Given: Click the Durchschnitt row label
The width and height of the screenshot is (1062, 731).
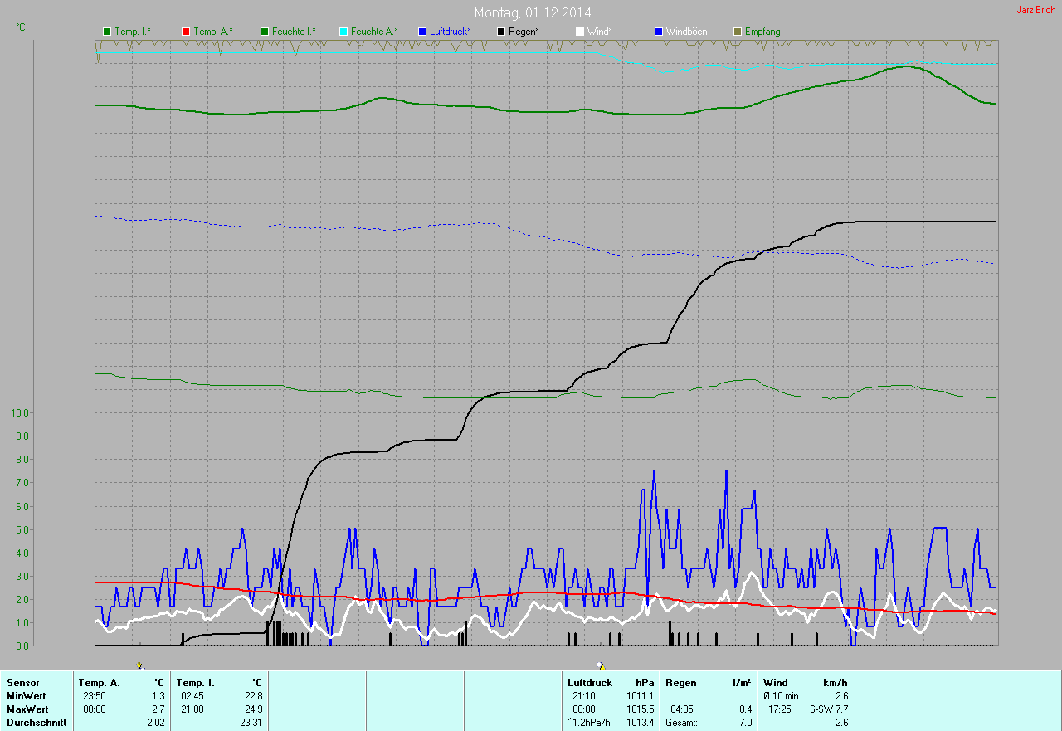Looking at the screenshot, I should point(37,723).
